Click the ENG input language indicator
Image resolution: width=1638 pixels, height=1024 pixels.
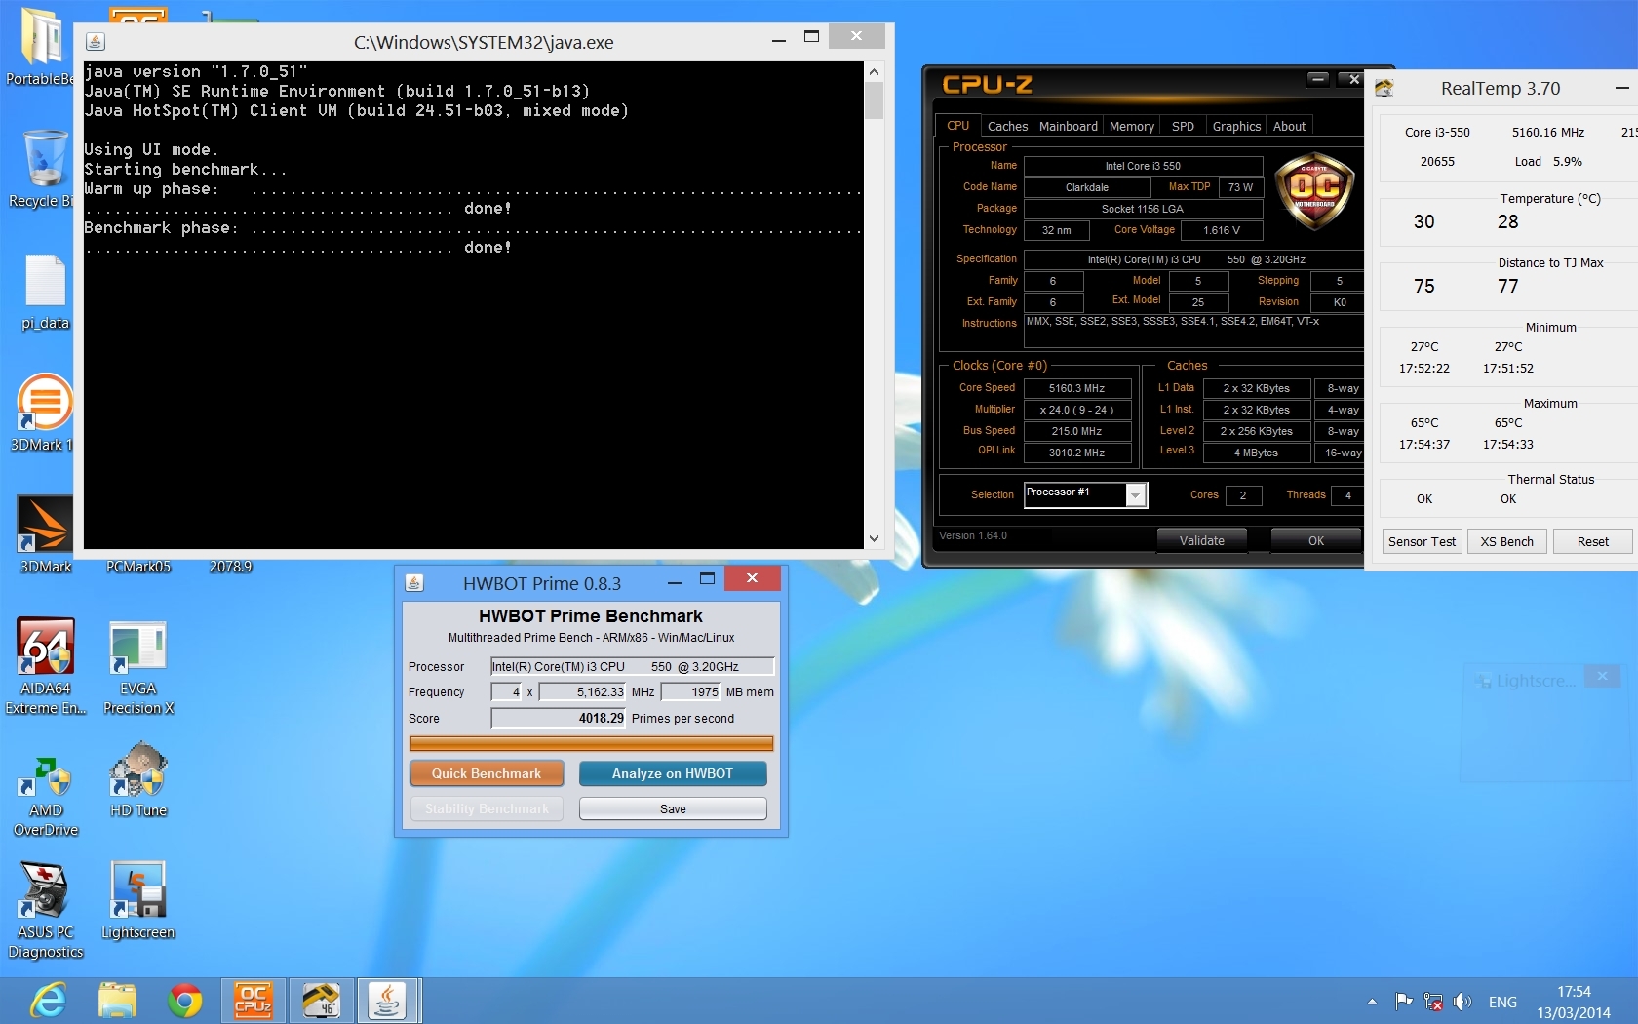pyautogui.click(x=1502, y=1002)
